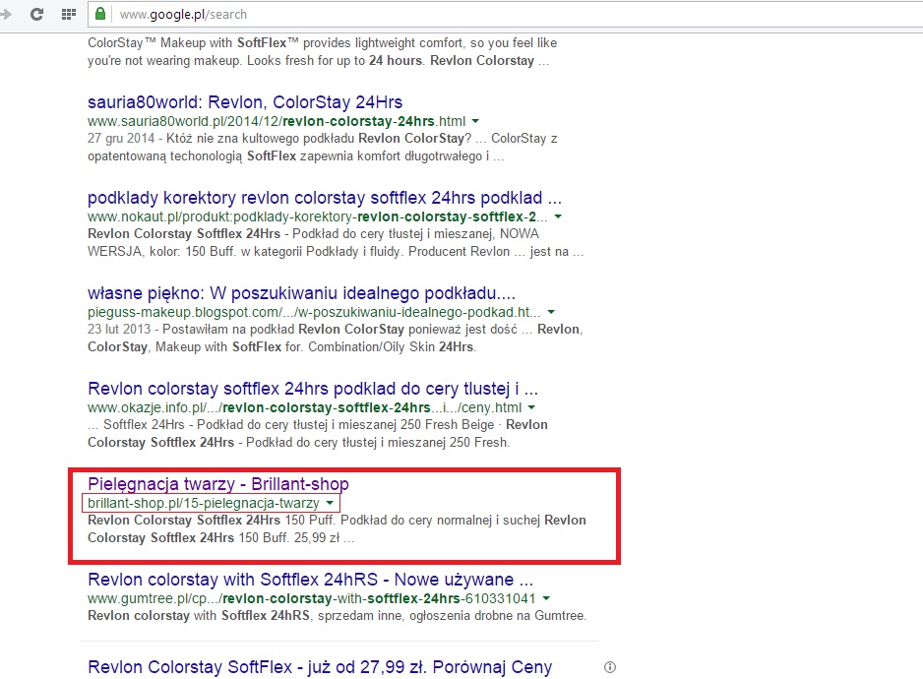The image size is (923, 679).
Task: Expand dropdown arrow next to gumtree.pl URL
Action: coord(546,598)
